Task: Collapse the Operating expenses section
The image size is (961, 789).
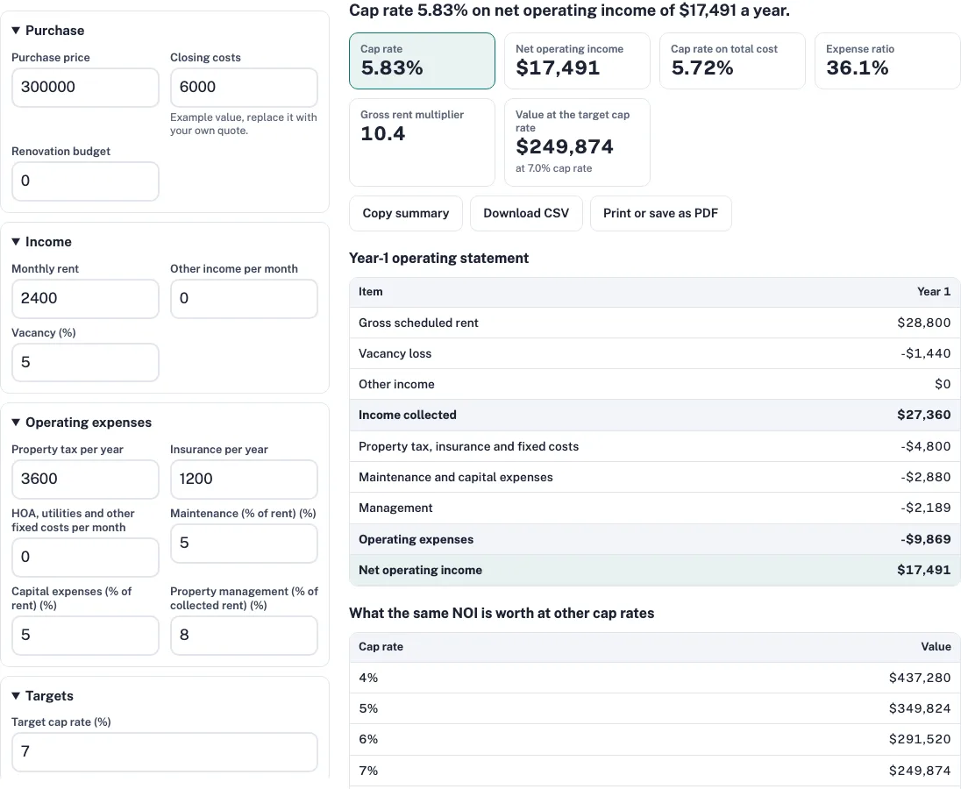Action: (82, 423)
